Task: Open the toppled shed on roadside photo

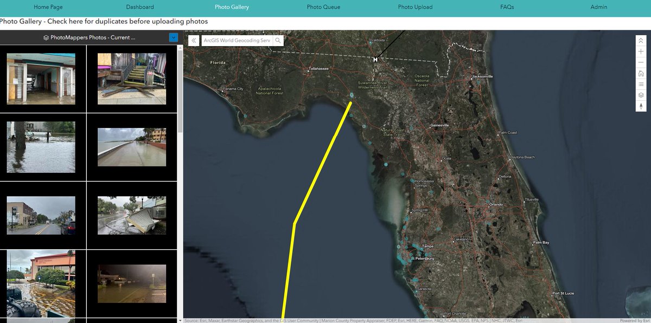Action: pyautogui.click(x=132, y=215)
